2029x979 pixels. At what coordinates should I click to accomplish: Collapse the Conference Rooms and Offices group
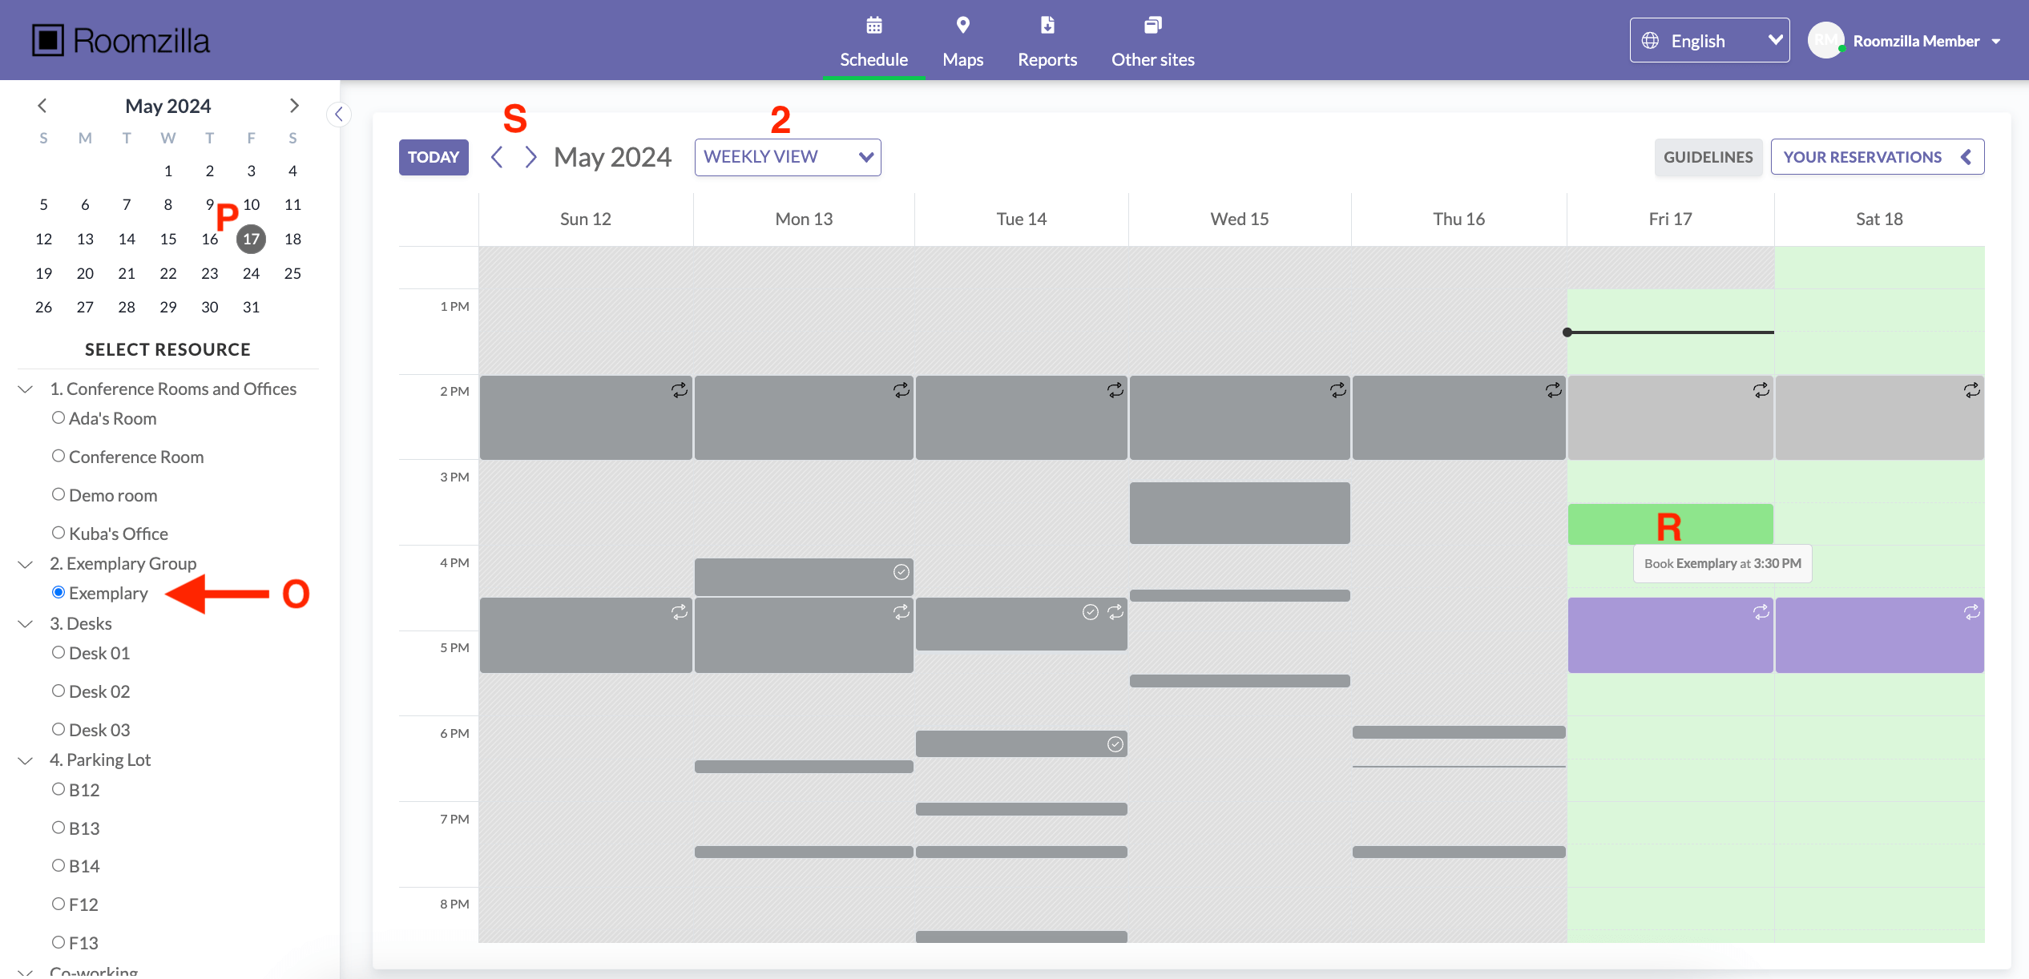pos(26,389)
